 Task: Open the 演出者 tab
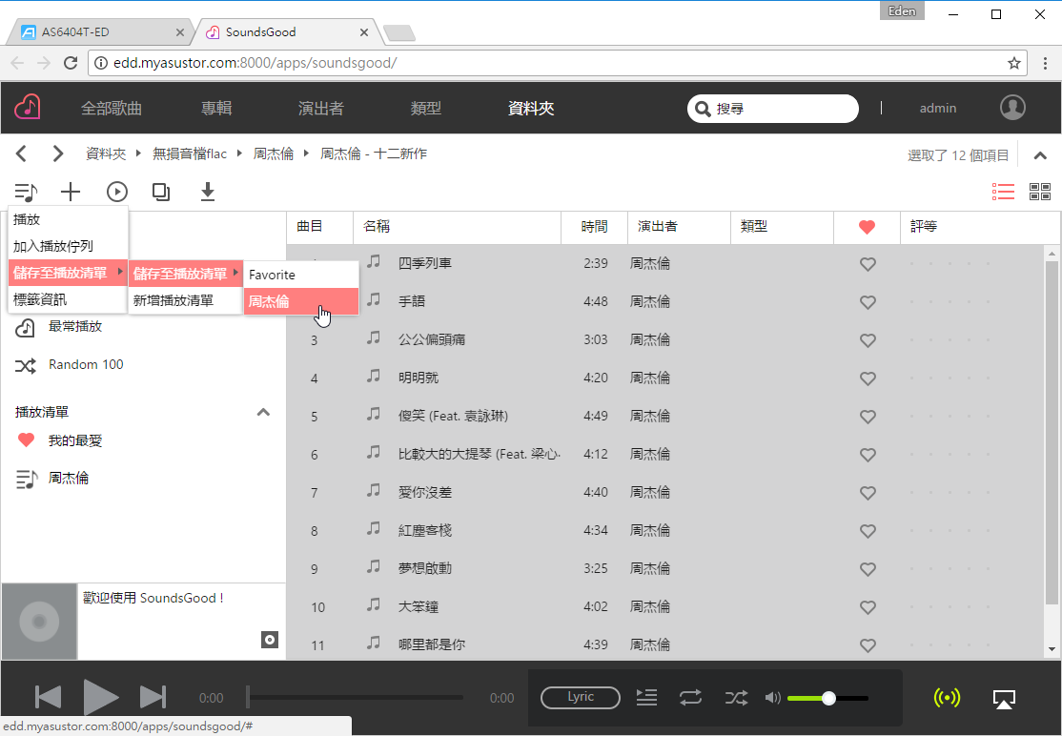pos(321,109)
